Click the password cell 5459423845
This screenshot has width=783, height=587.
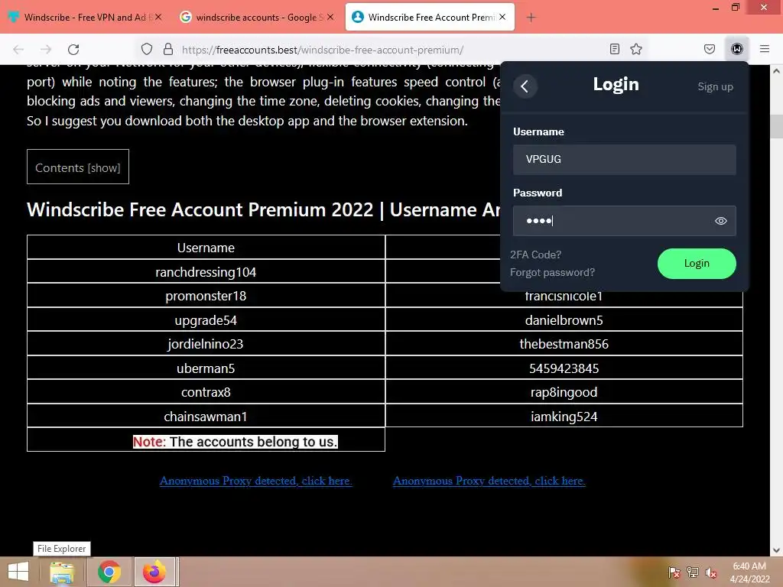564,368
